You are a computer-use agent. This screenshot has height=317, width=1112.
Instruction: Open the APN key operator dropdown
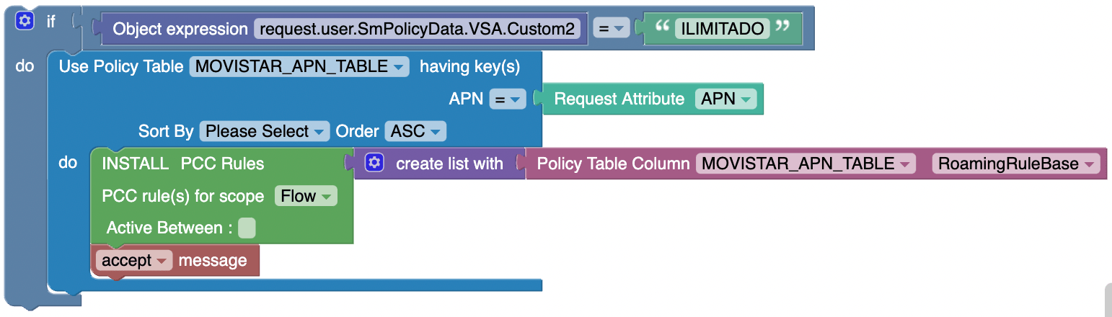[x=508, y=99]
